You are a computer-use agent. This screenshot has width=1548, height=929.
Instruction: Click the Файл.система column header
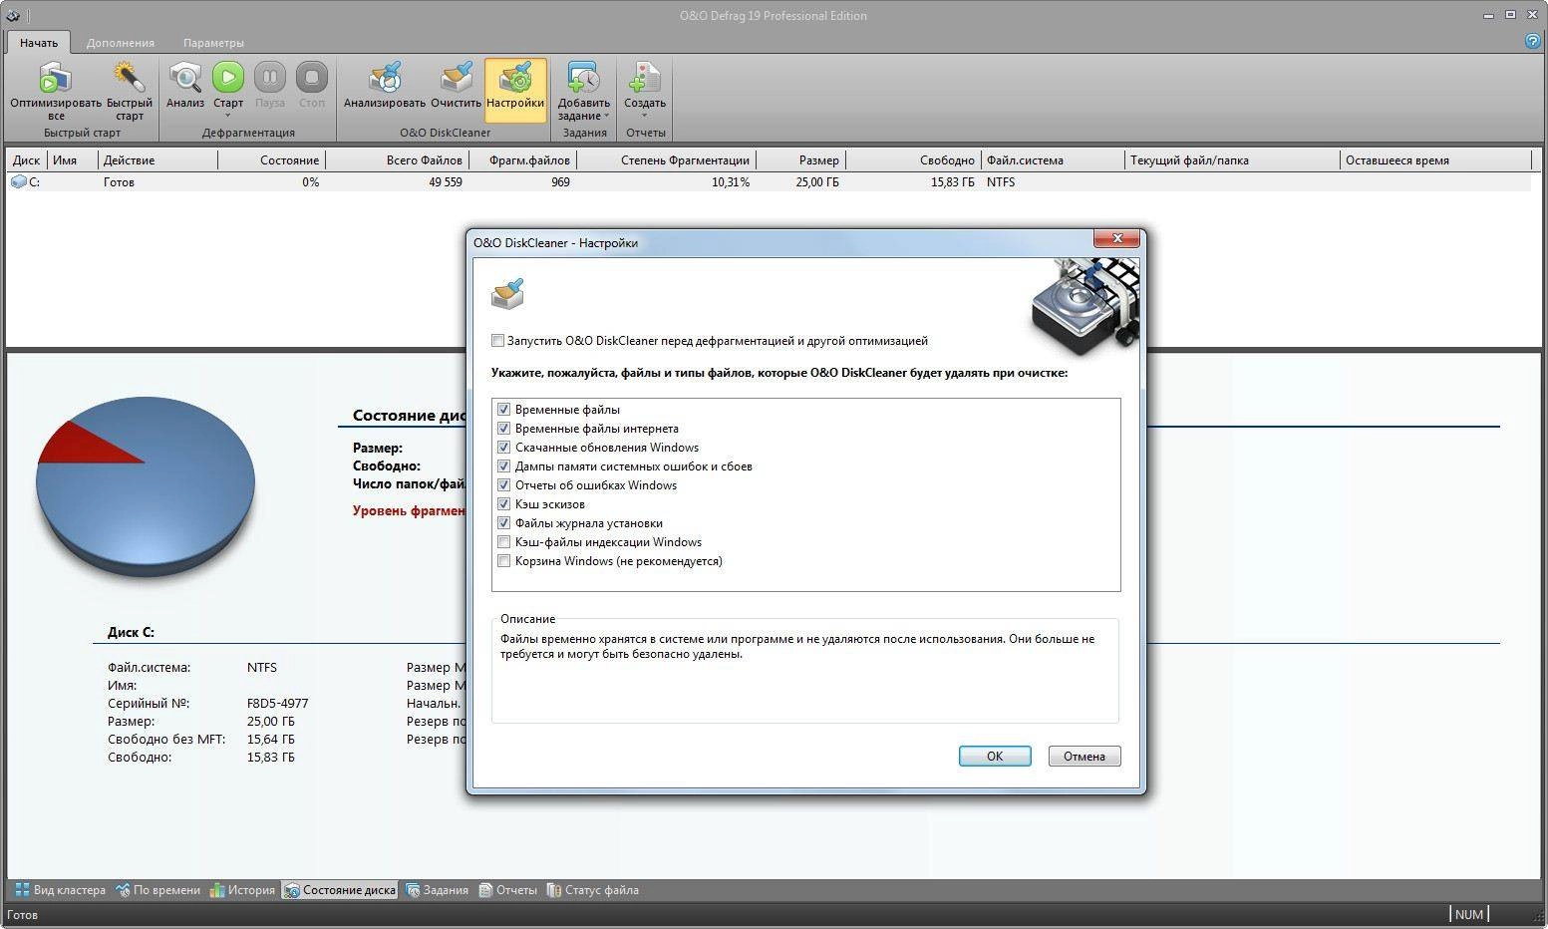click(1053, 160)
